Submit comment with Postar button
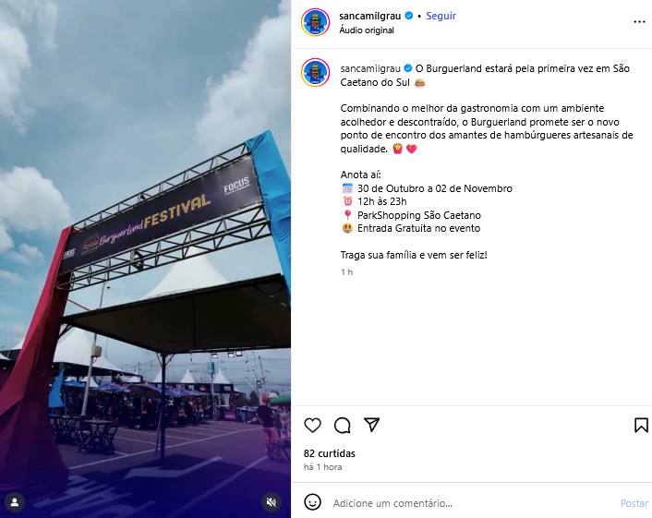 coord(634,503)
